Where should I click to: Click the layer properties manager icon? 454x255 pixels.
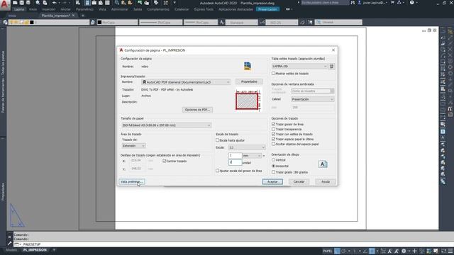point(5,22)
